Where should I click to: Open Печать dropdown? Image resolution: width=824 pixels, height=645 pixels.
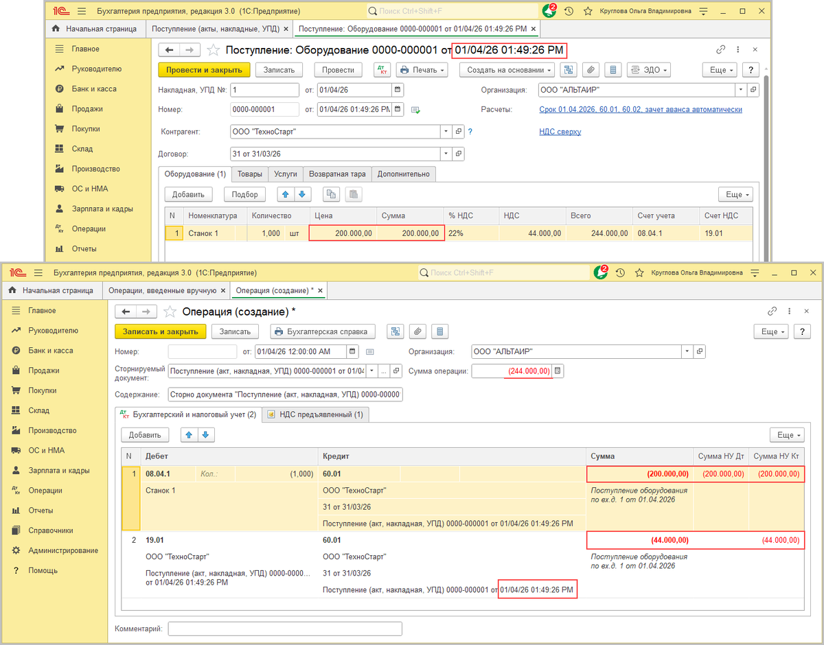point(422,70)
